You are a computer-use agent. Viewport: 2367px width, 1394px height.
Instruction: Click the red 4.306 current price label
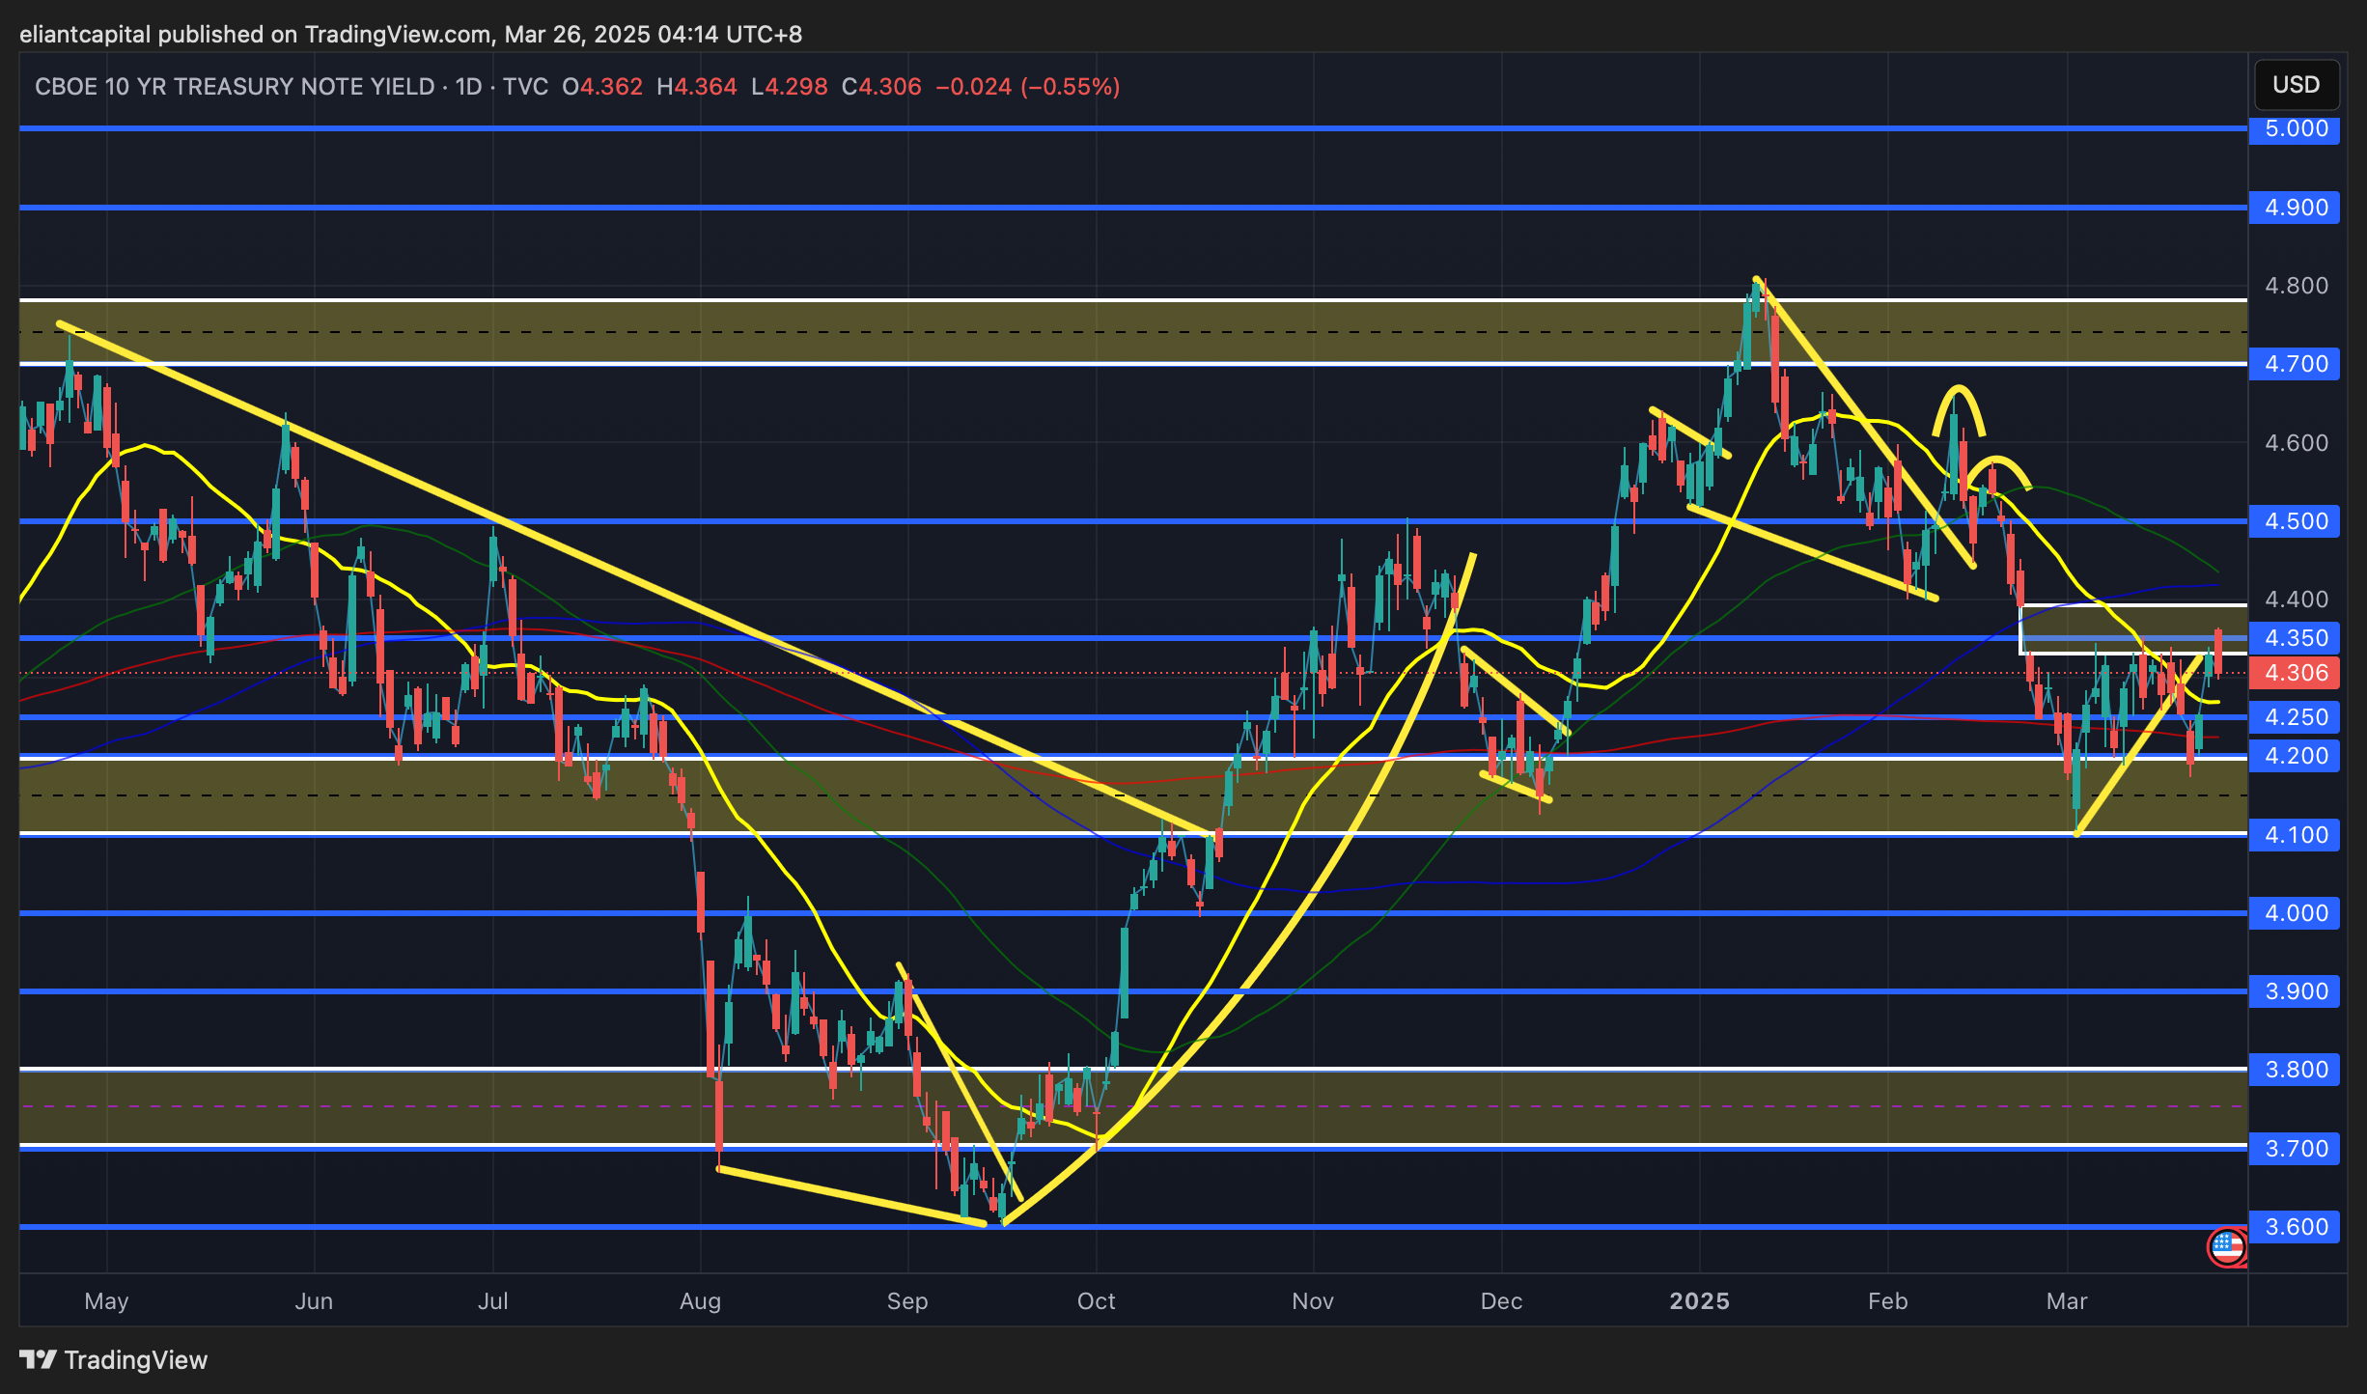(2295, 673)
